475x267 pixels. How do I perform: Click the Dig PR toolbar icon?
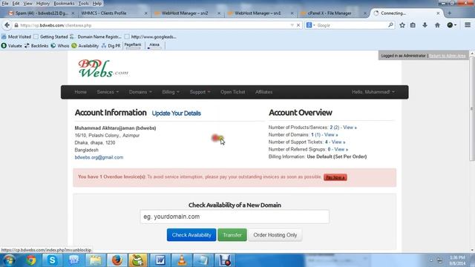(111, 46)
